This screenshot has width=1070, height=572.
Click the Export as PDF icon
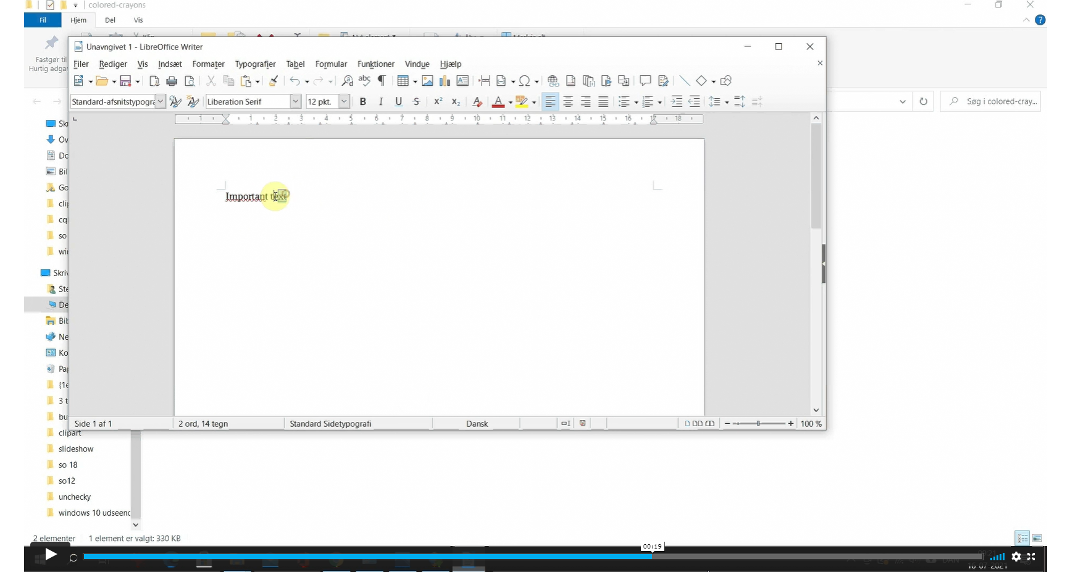pos(154,81)
